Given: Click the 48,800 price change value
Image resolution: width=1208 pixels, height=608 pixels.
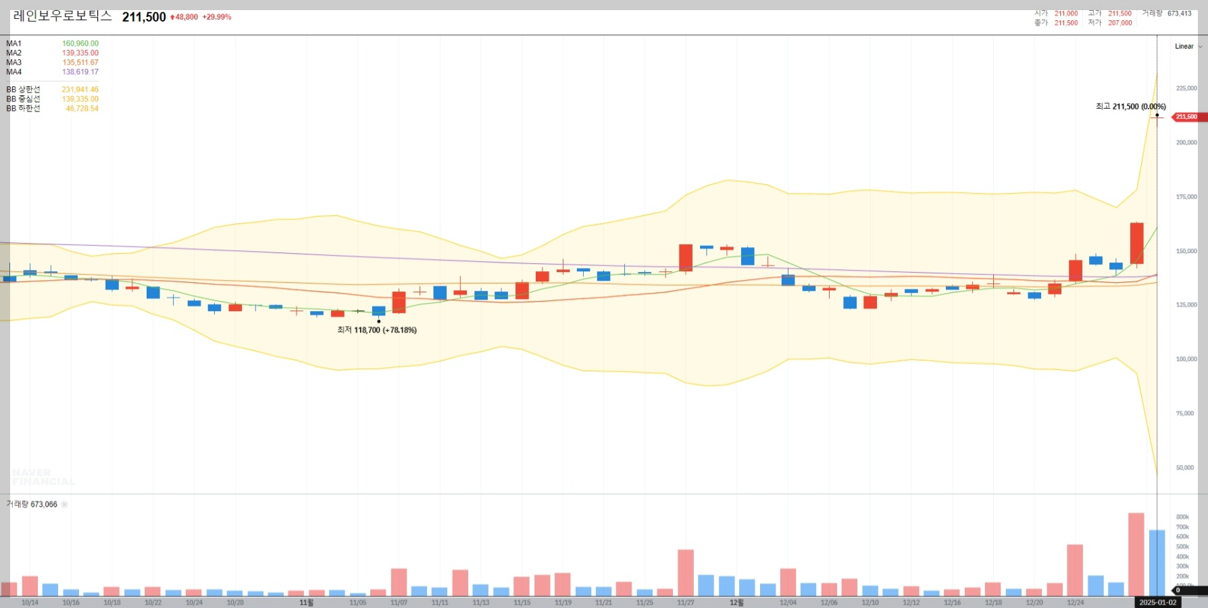Looking at the screenshot, I should [x=186, y=17].
